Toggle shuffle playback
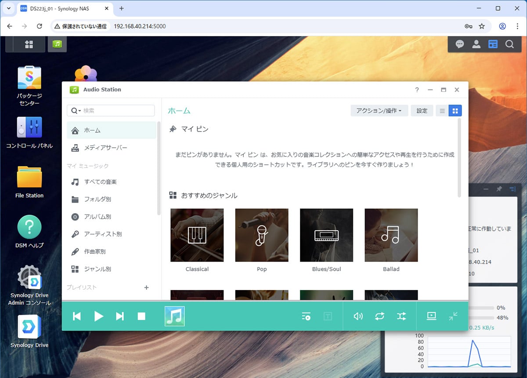 coord(401,316)
